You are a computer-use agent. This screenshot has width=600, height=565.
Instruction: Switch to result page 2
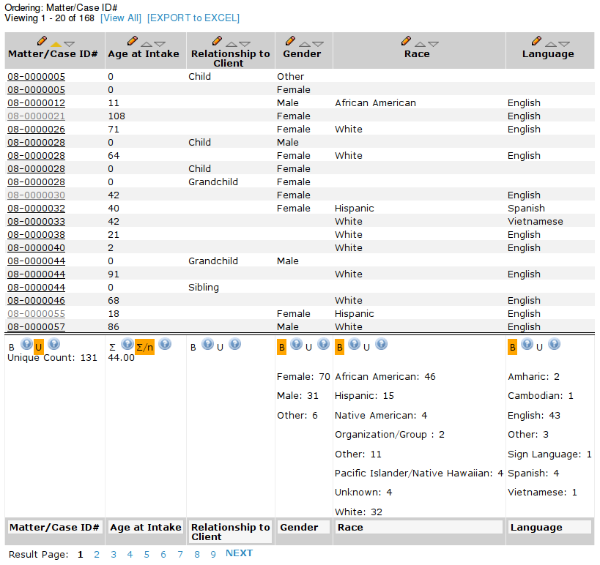(97, 554)
